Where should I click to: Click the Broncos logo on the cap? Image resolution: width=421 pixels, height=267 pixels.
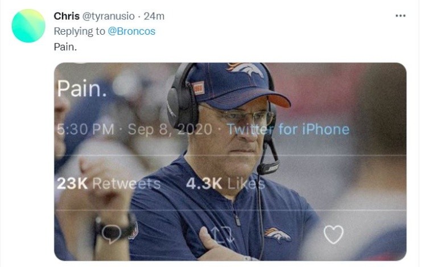tap(245, 69)
